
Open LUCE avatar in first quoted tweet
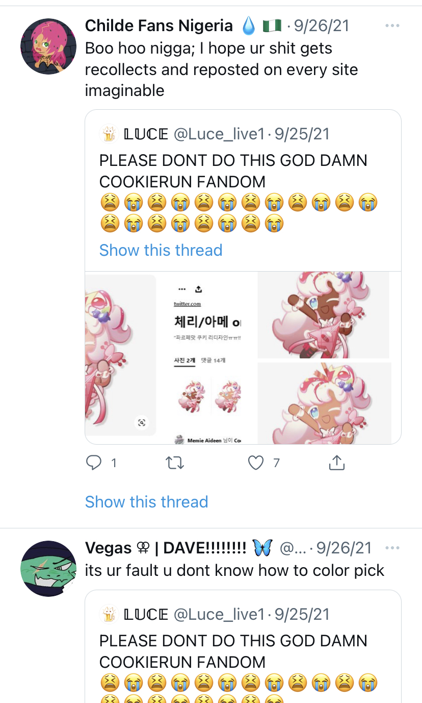[x=109, y=134]
